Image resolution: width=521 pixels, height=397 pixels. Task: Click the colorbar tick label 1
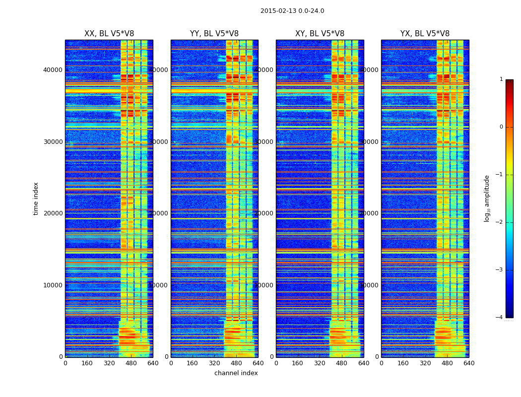click(501, 79)
